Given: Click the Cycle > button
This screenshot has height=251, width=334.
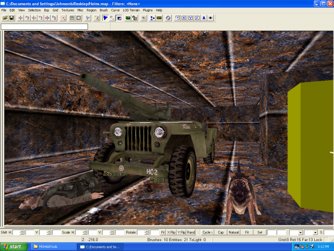Looking at the screenshot, I should [208, 232].
